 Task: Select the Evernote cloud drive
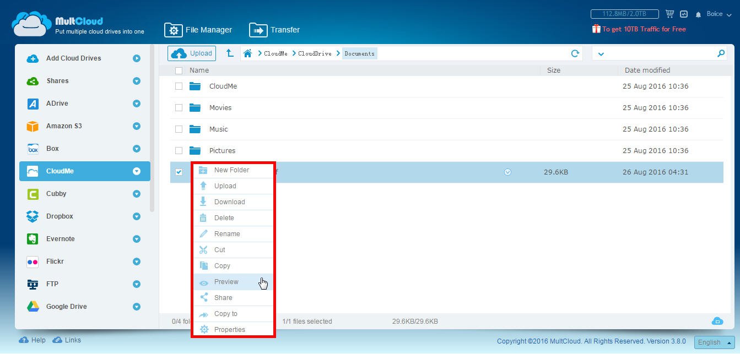(61, 239)
